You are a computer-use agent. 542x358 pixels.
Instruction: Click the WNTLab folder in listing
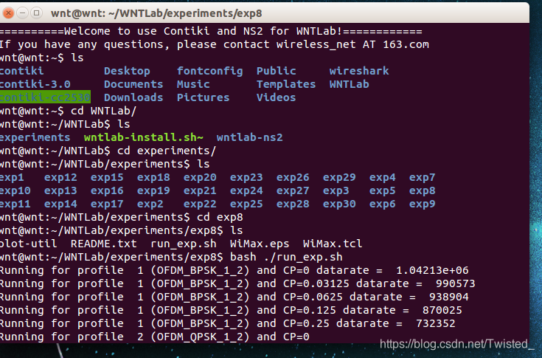click(x=349, y=84)
